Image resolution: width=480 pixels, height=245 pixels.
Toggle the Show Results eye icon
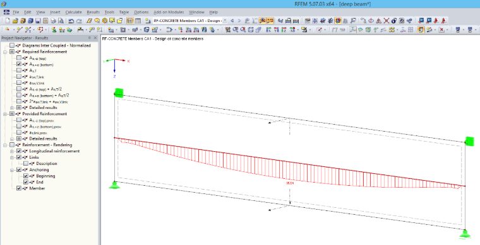[x=262, y=21]
